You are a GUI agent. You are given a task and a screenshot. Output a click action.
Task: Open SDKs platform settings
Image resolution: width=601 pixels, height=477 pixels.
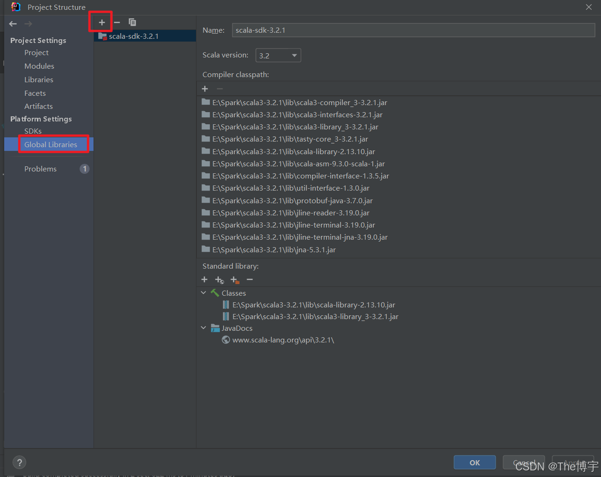(x=33, y=131)
